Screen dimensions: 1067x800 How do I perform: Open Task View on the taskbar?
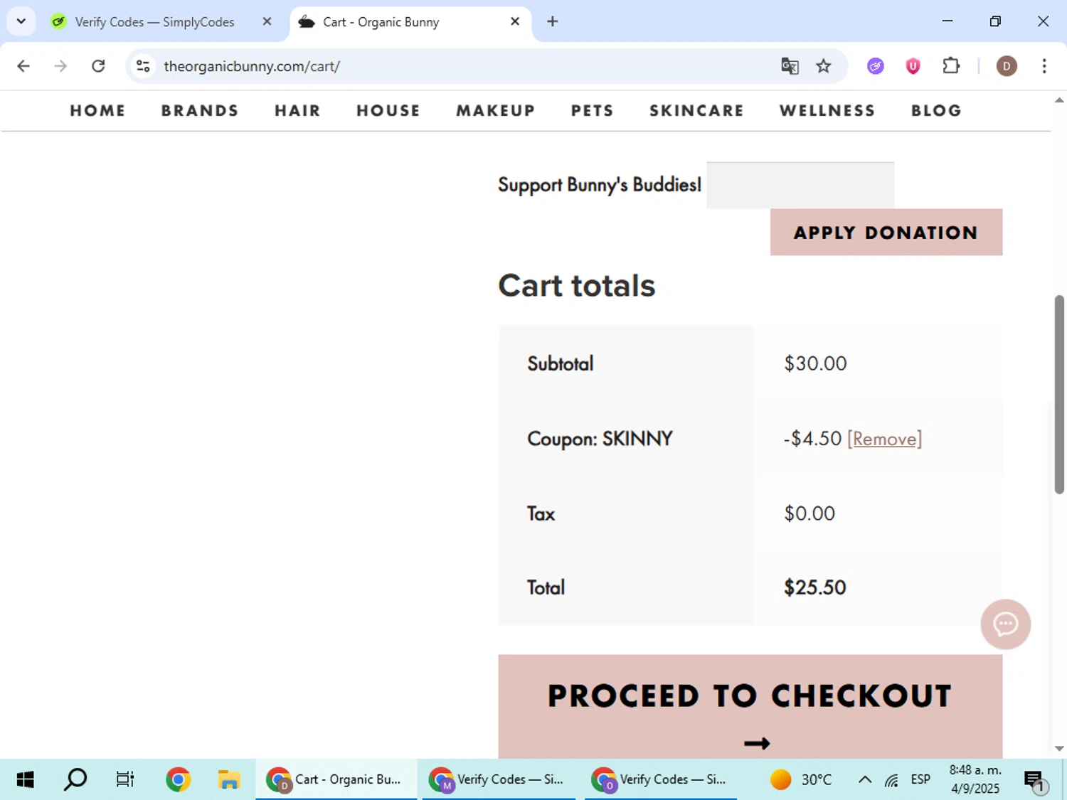(x=125, y=779)
